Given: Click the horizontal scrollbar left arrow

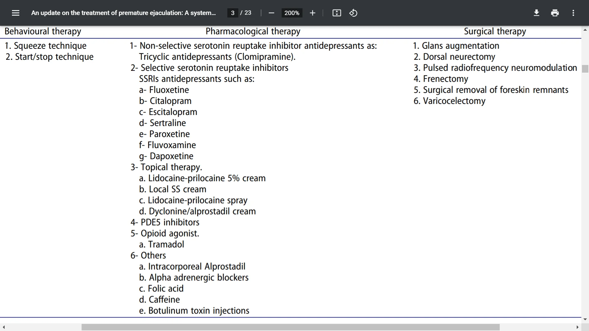Looking at the screenshot, I should coord(3,327).
